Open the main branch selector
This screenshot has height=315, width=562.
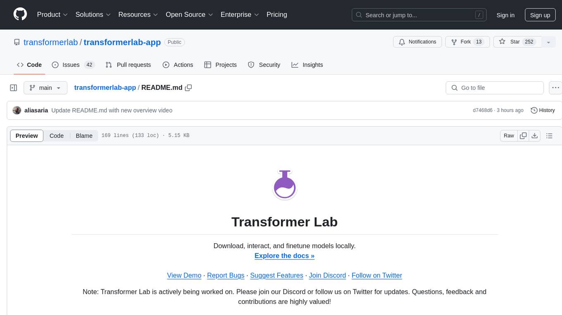click(45, 88)
